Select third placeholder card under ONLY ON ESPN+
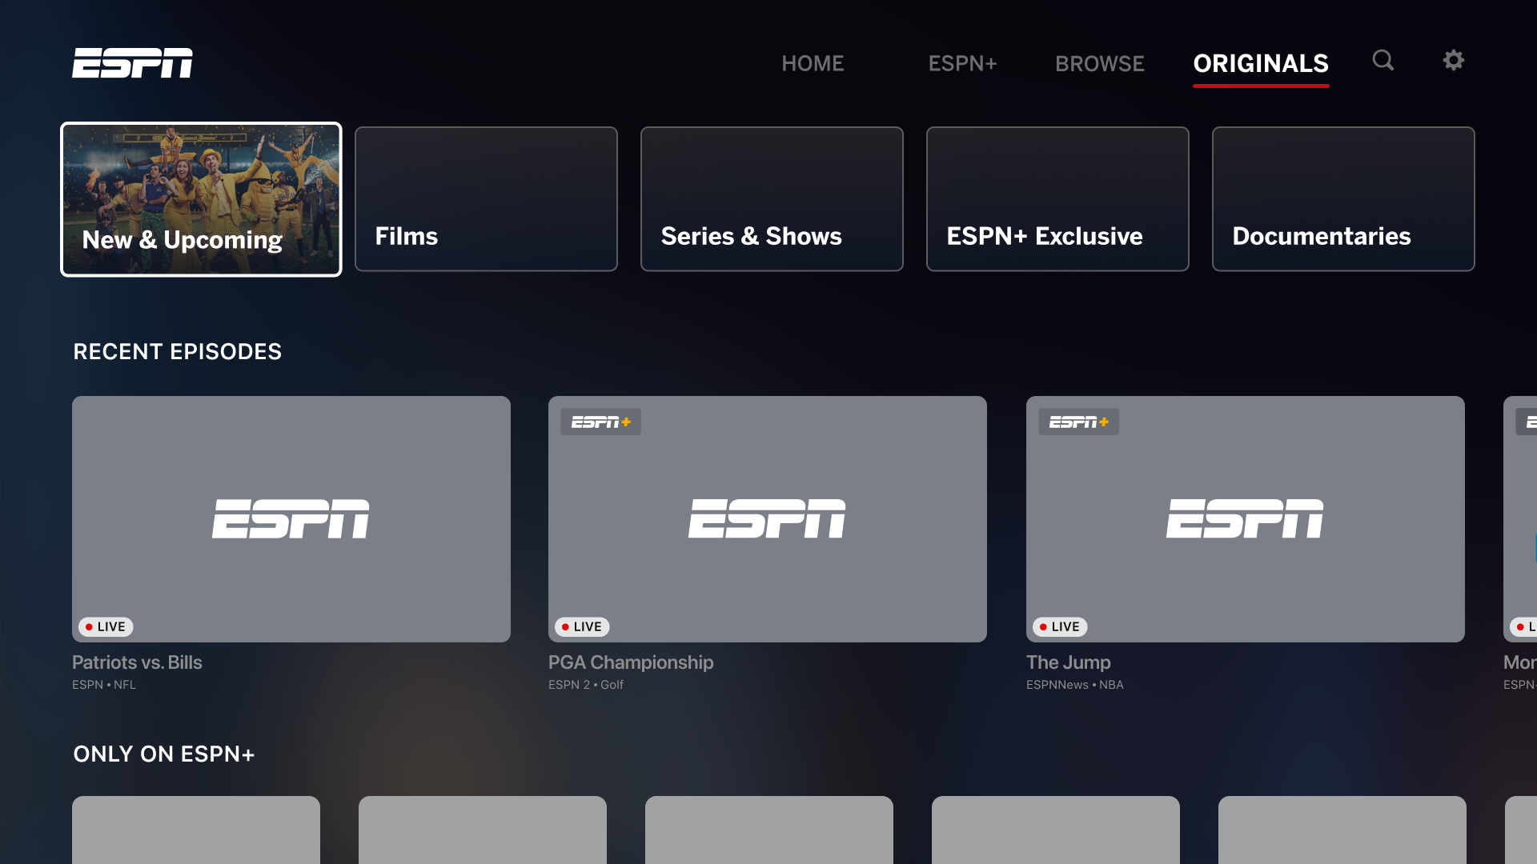1537x864 pixels. coord(769,830)
